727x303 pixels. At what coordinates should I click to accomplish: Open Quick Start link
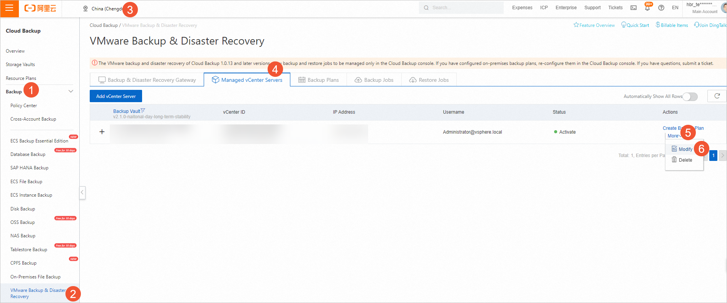(x=635, y=25)
